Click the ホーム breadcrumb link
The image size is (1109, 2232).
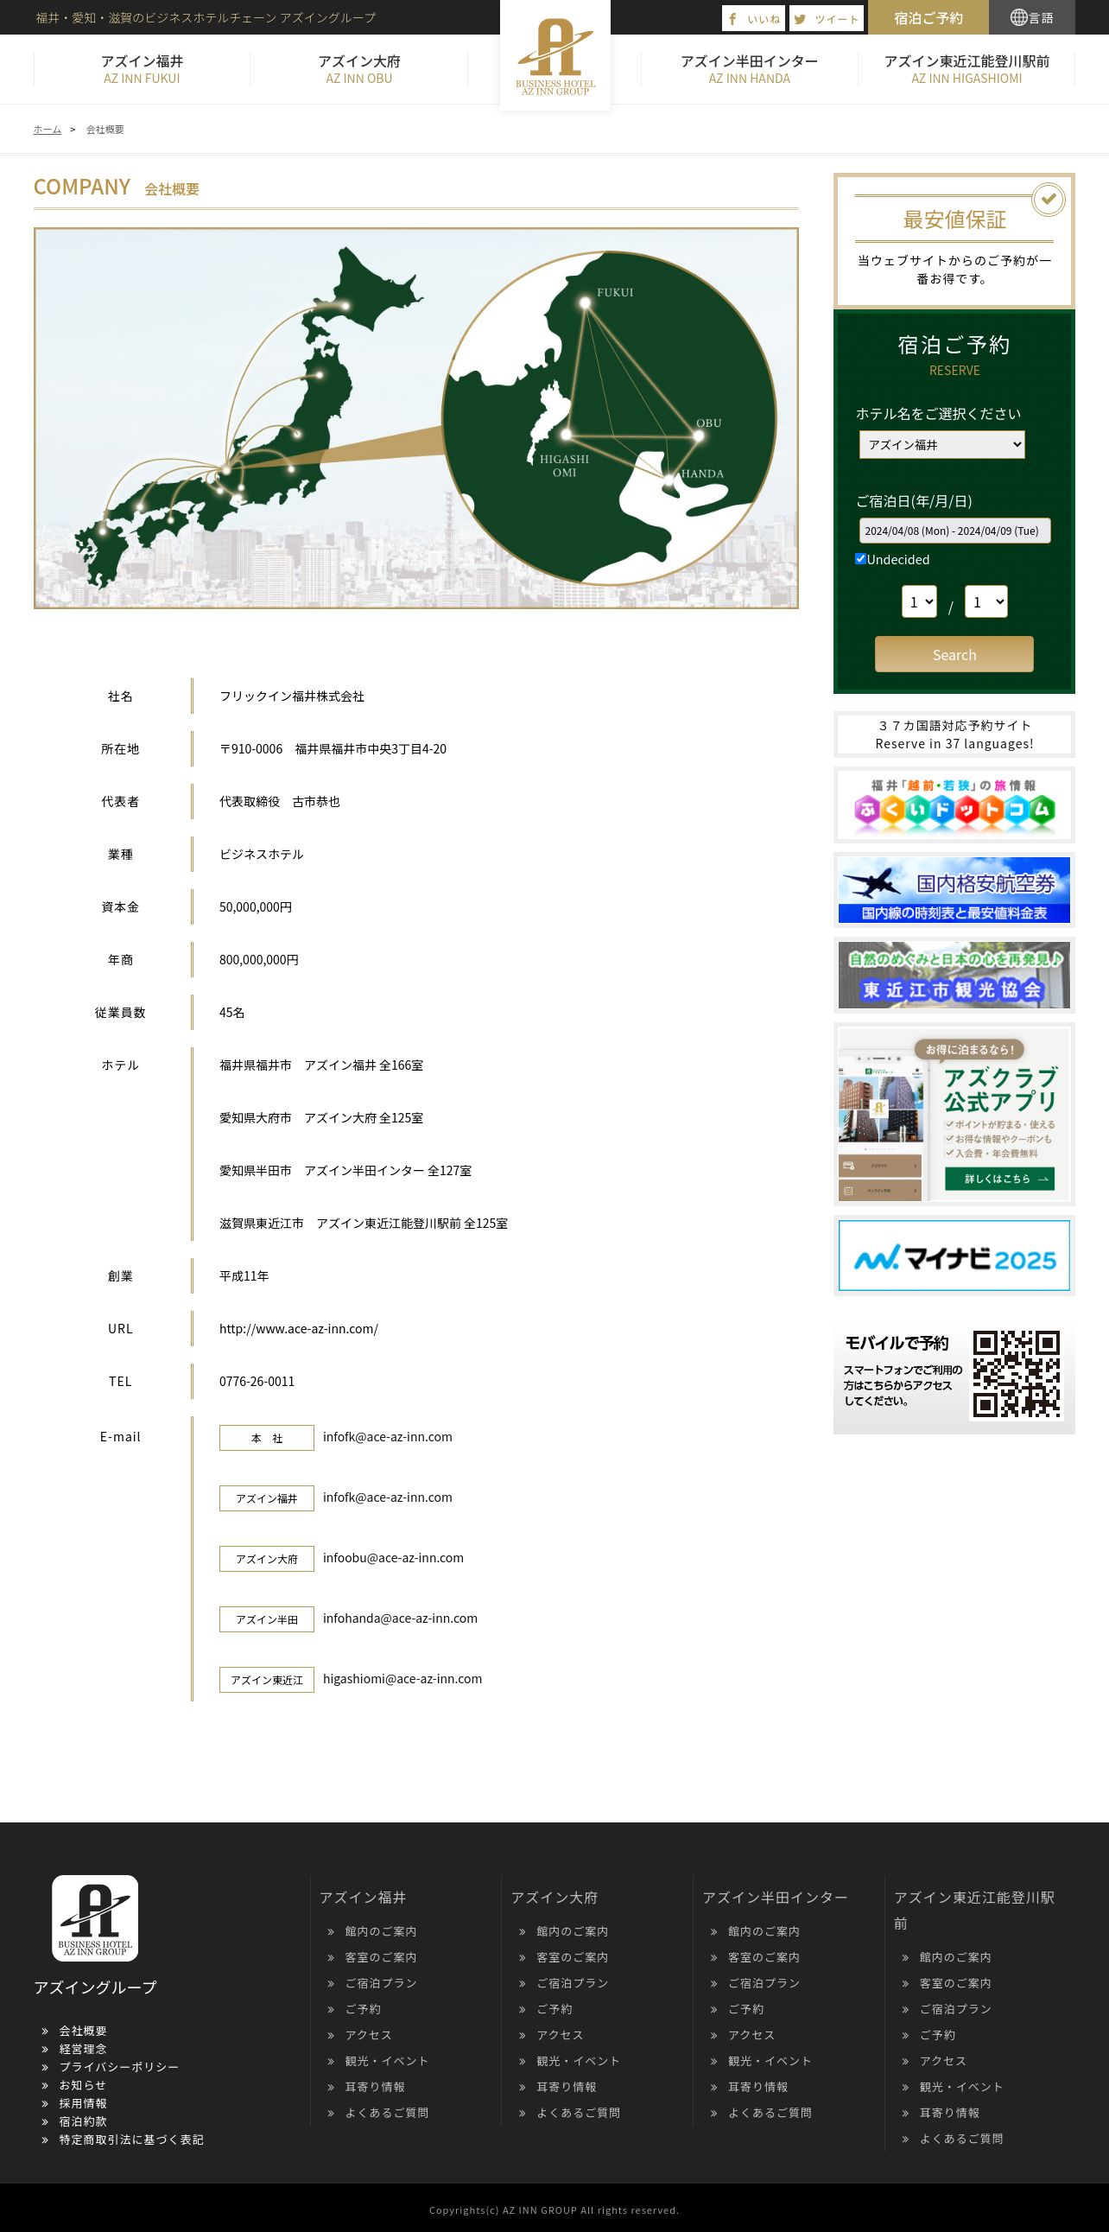(x=47, y=129)
